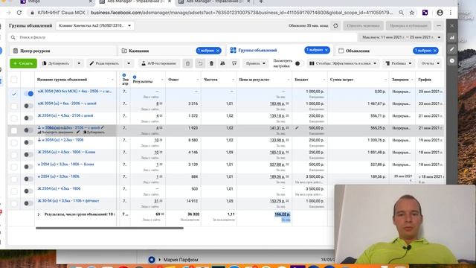476x268 pixels.
Task: Tick checkbox for Ж 2554 4,5кк - 1806 – Копия row
Action: (x=14, y=155)
